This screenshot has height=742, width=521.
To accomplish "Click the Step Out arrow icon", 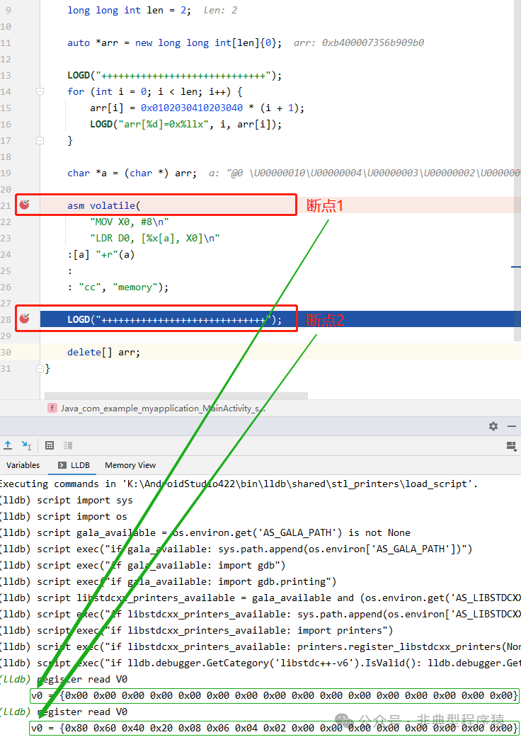I will point(8,445).
